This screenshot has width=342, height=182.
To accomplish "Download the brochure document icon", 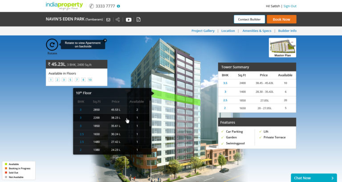I will [138, 20].
